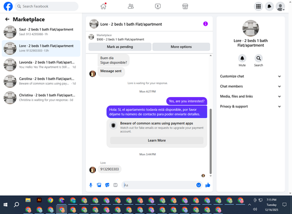Viewport: 292px width, 214px height.
Task: Show hidden system tray icons
Action: [249, 205]
